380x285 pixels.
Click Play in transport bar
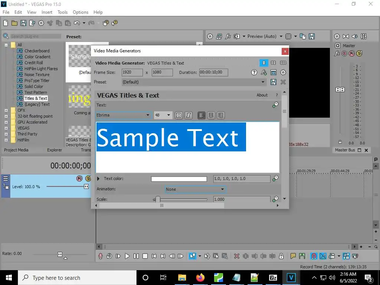pyautogui.click(x=127, y=256)
